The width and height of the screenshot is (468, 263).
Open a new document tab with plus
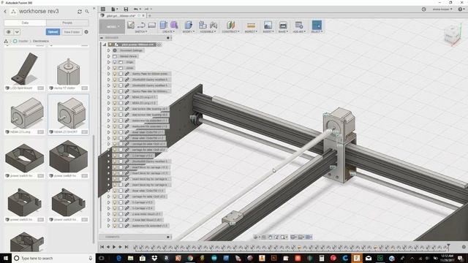pyautogui.click(x=150, y=15)
